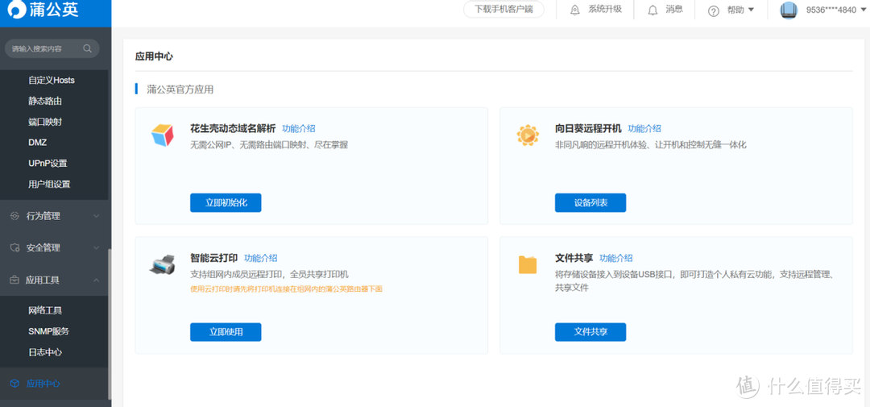Click the account number 9536****4840

tap(831, 10)
